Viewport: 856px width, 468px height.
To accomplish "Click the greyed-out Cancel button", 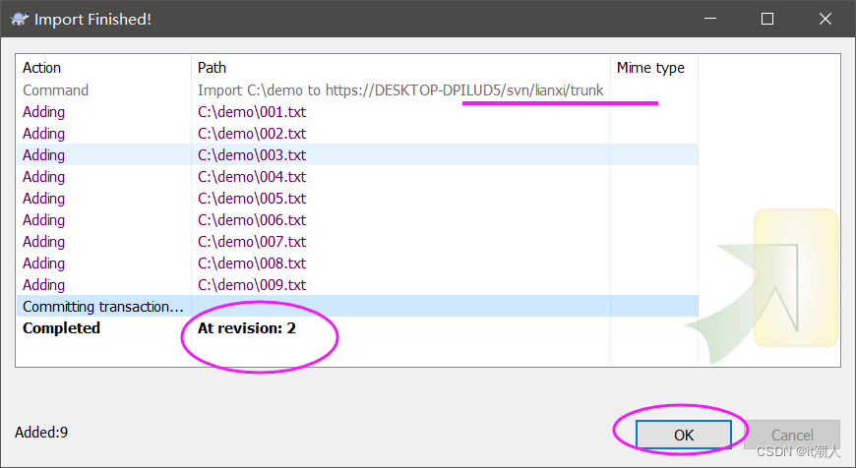I will [x=792, y=435].
